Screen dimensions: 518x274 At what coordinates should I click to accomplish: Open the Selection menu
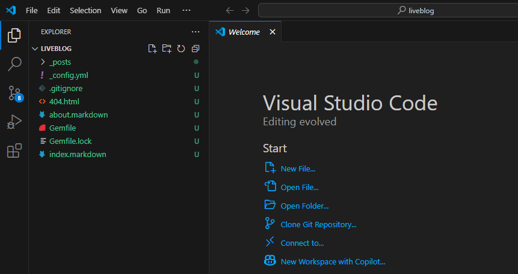click(85, 11)
